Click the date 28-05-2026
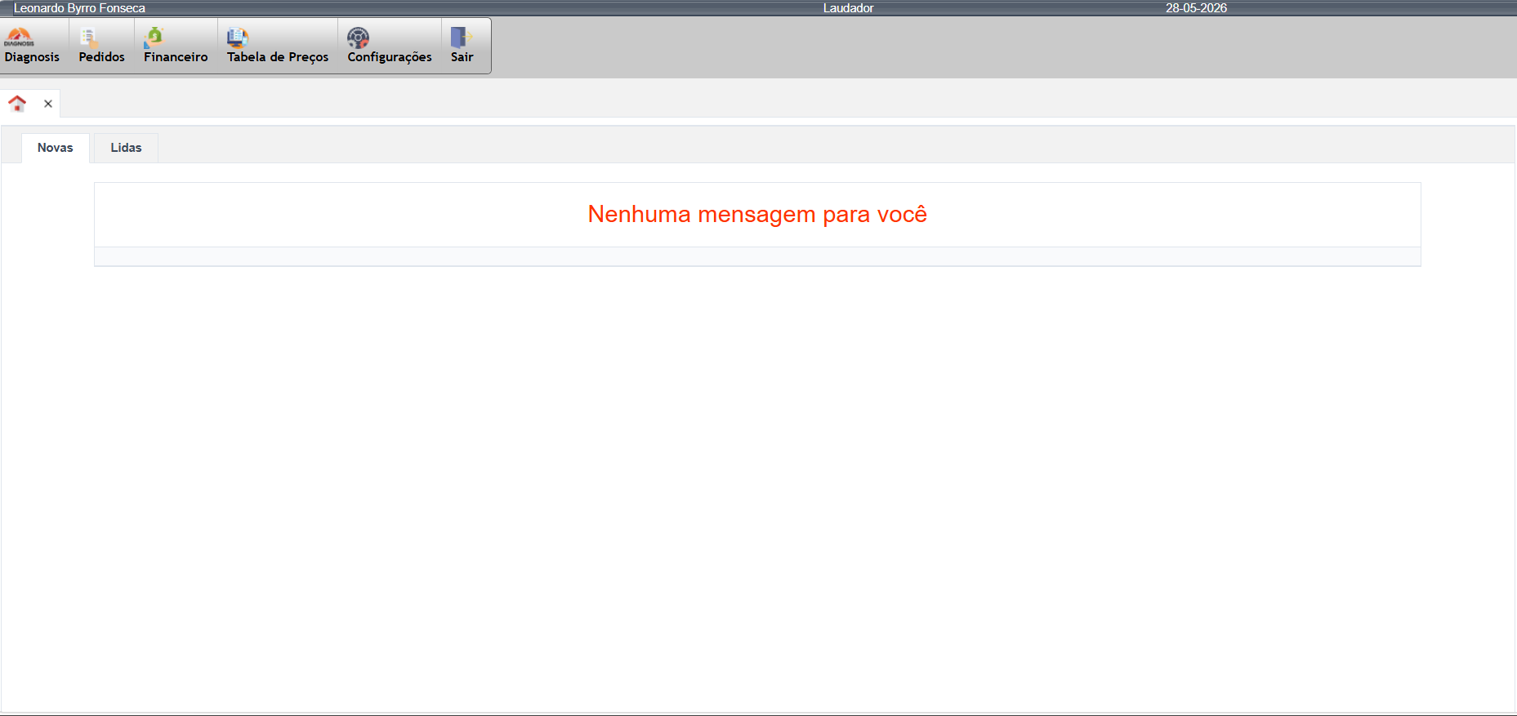This screenshot has height=716, width=1517. 1196,8
